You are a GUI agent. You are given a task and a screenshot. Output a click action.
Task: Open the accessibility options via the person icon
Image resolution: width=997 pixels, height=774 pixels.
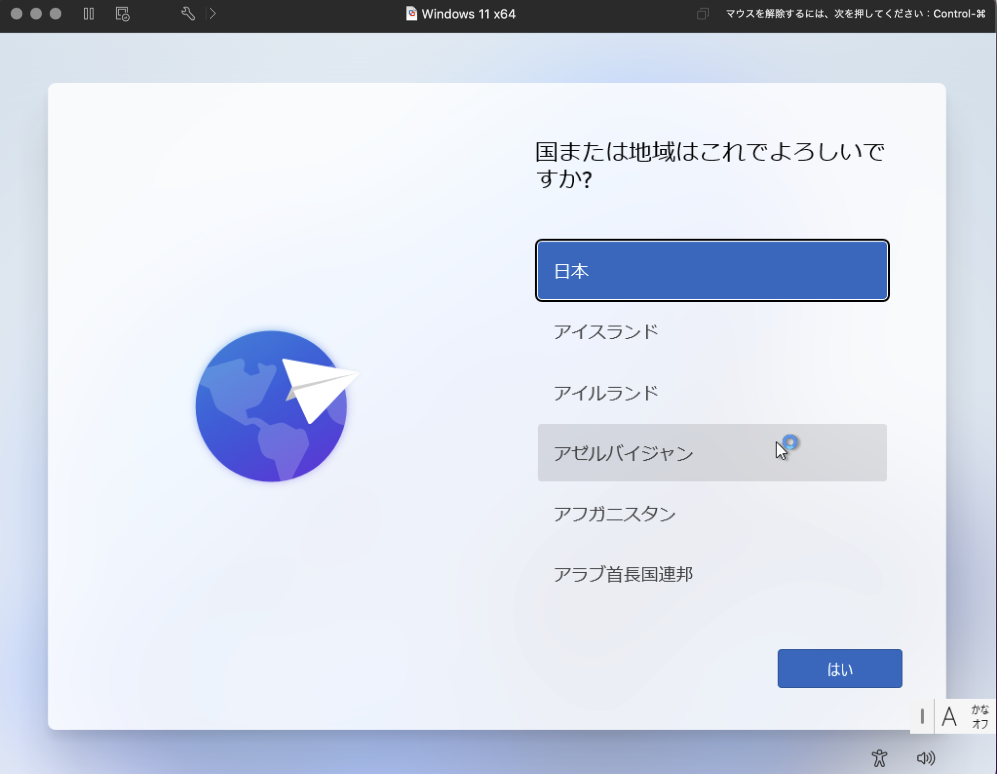point(881,758)
